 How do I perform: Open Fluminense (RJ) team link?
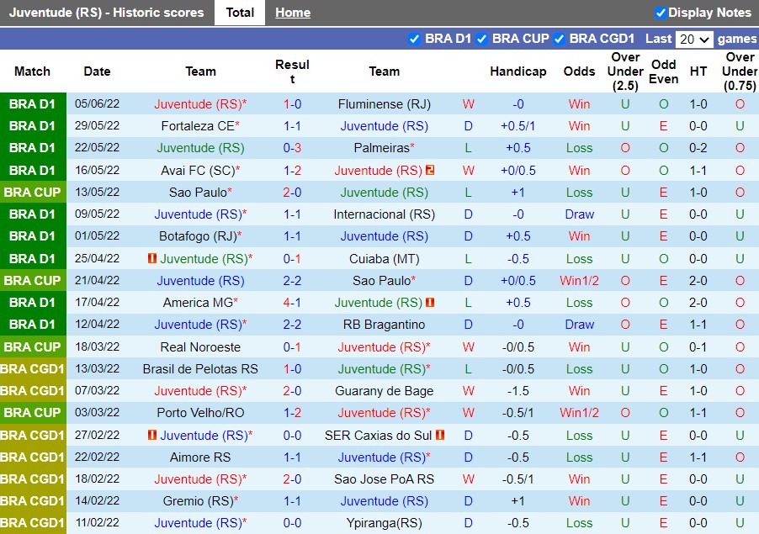(385, 104)
